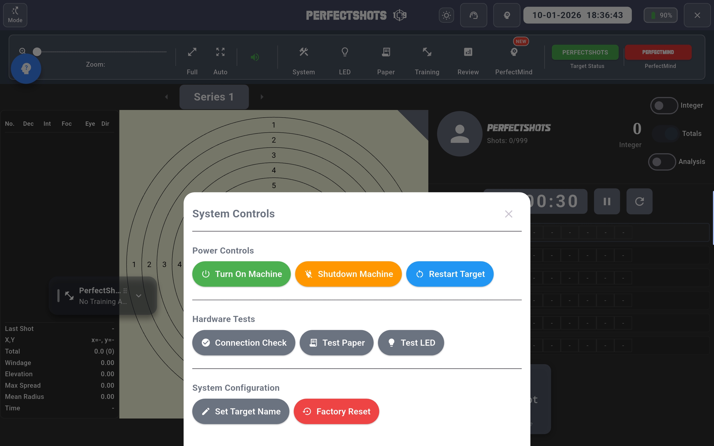This screenshot has width=714, height=446.
Task: Open the Mode menu
Action: pyautogui.click(x=15, y=15)
